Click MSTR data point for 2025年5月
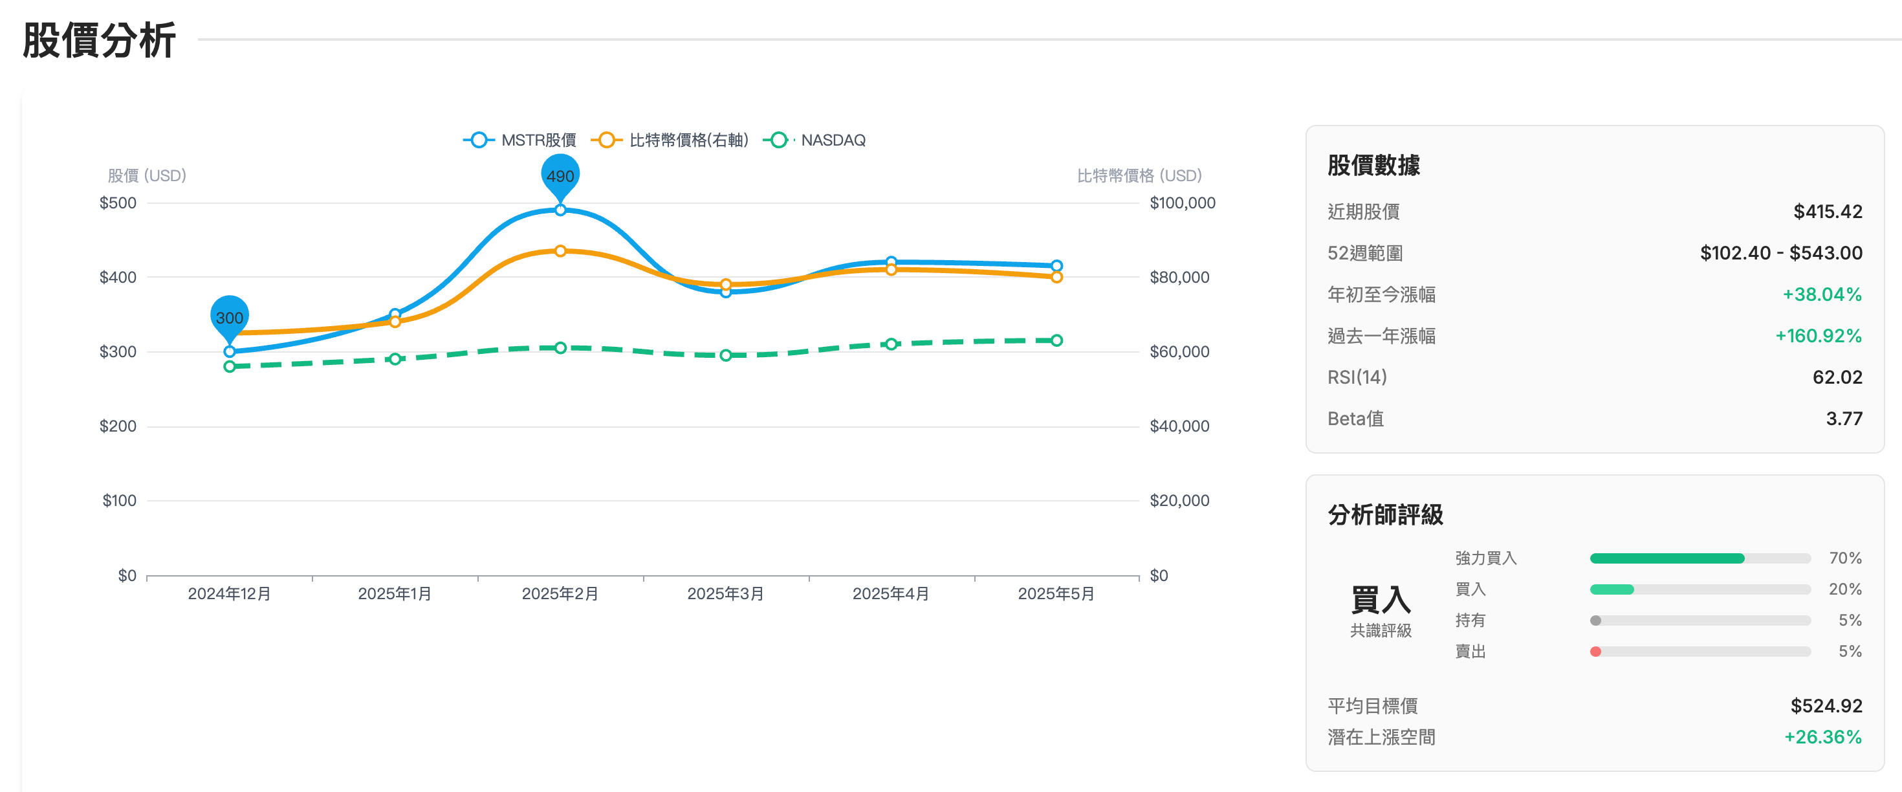 tap(1056, 266)
